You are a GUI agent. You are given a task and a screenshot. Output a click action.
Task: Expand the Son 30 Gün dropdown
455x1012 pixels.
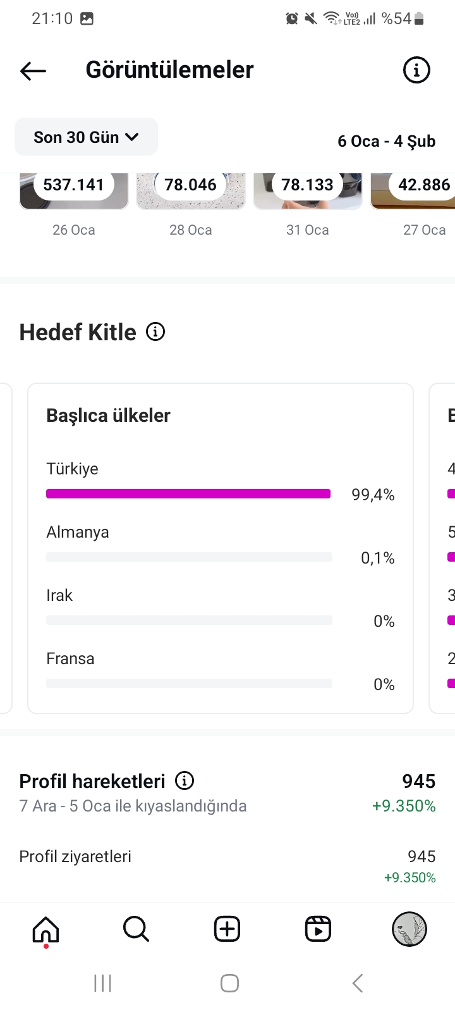(86, 137)
